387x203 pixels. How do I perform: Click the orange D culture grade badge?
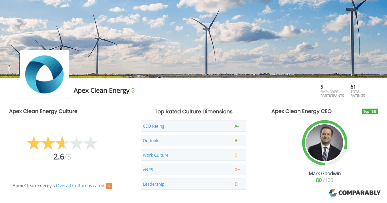[x=109, y=186]
